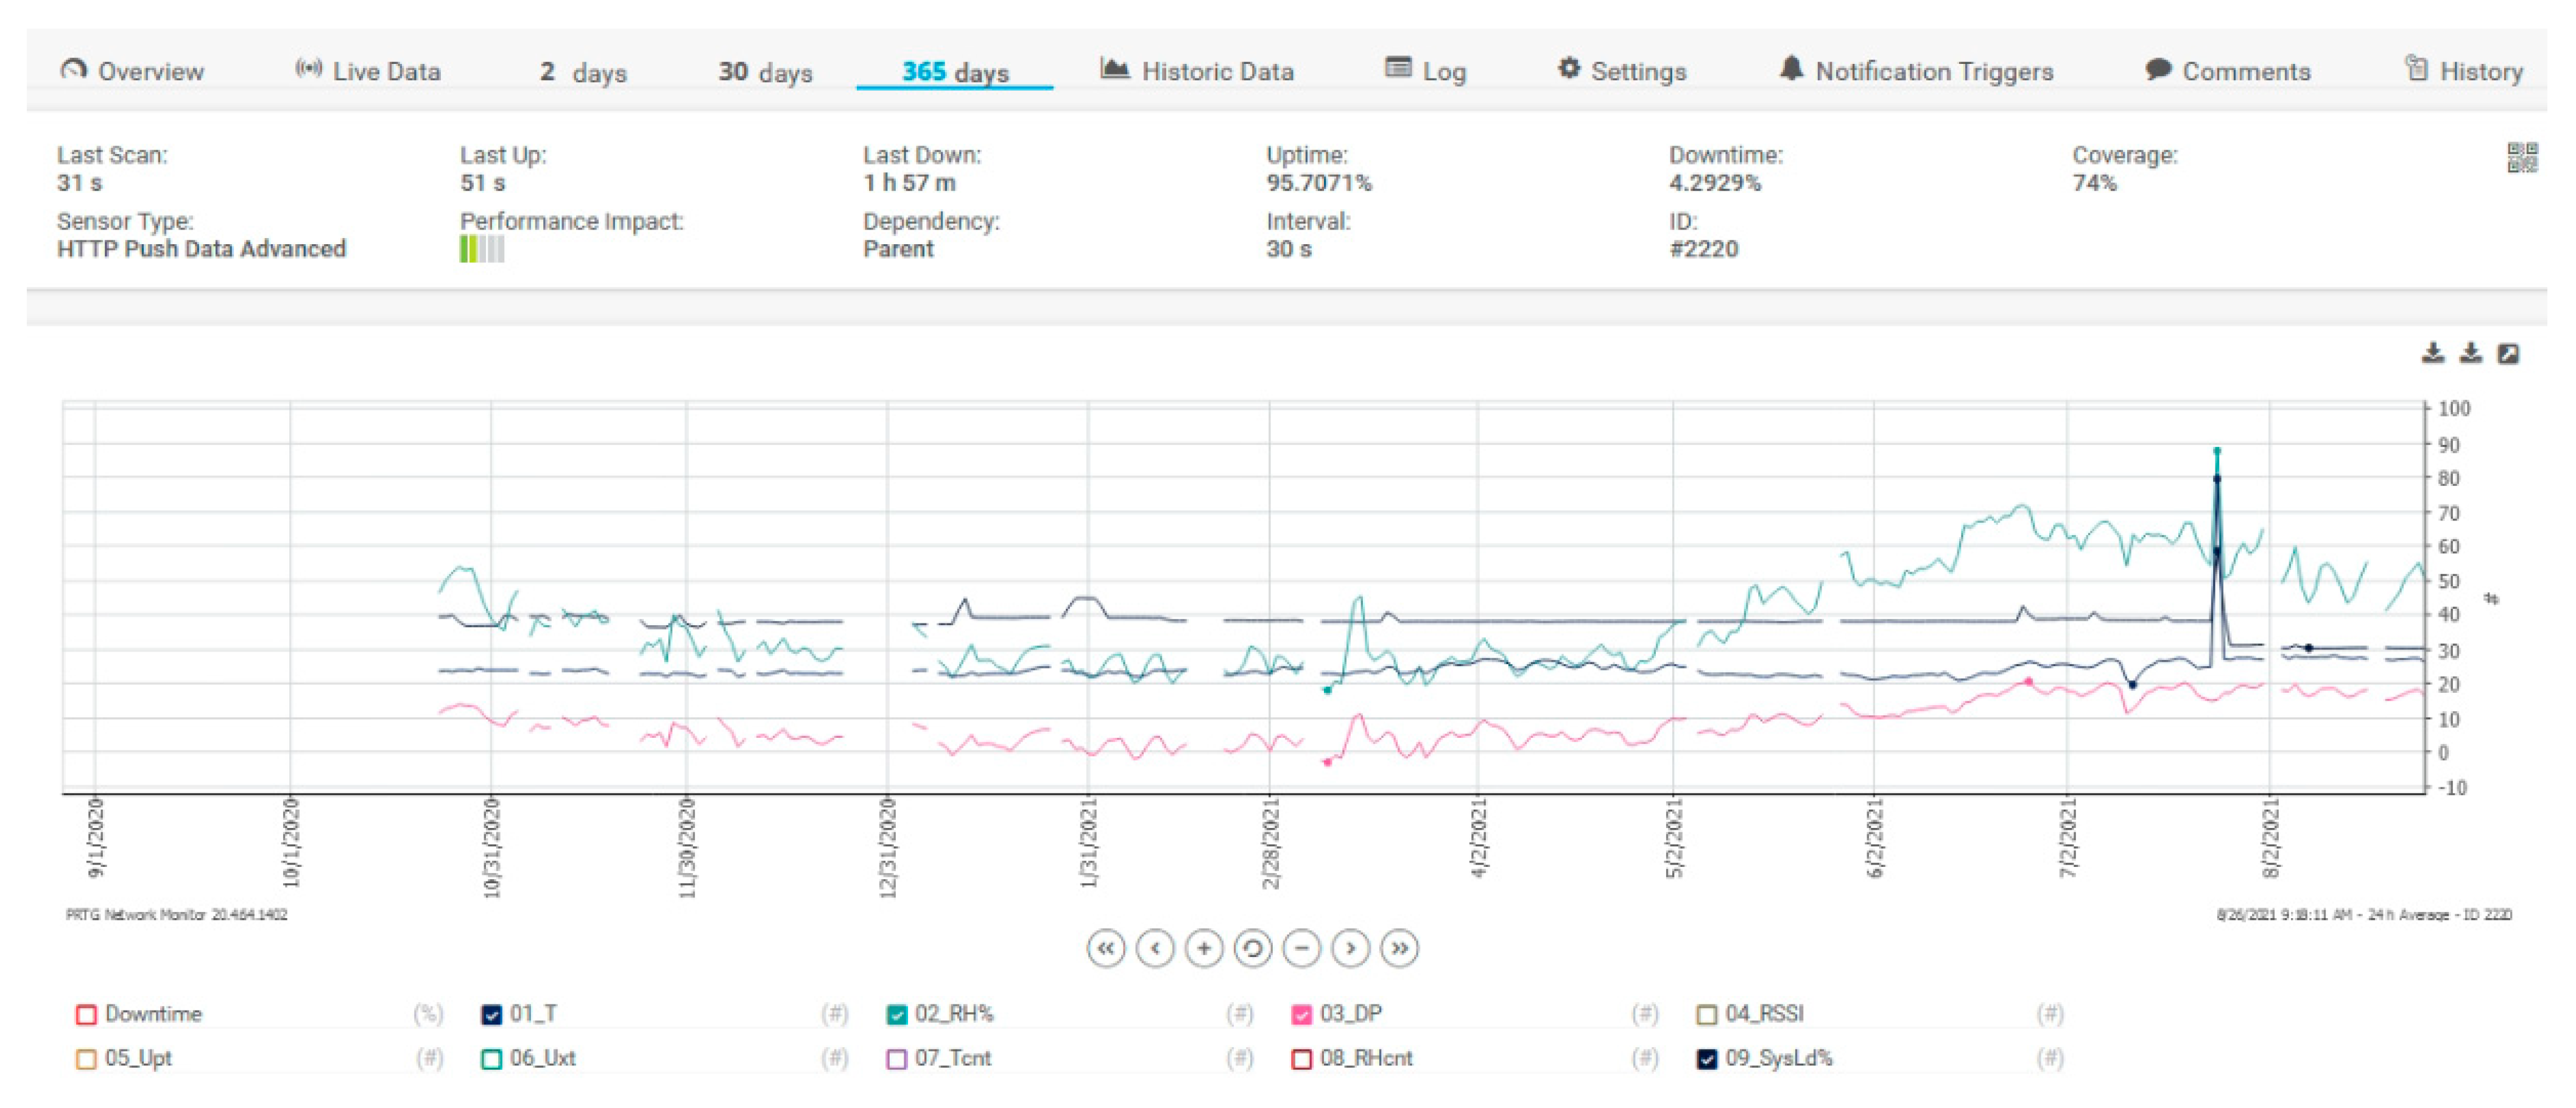Reset graph view with circular arrow
The image size is (2576, 1108).
1252,948
